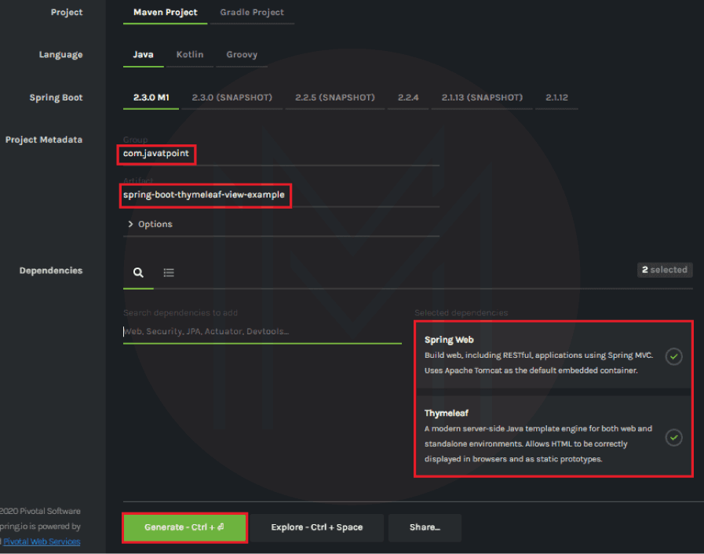
Task: Click the search dependencies magnifier icon
Action: coord(138,271)
